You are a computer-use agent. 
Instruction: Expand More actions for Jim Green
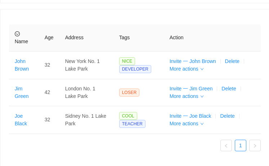pos(187,97)
